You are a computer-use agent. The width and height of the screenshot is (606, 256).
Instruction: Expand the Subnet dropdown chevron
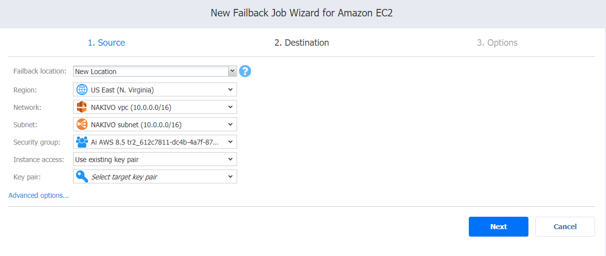[230, 124]
